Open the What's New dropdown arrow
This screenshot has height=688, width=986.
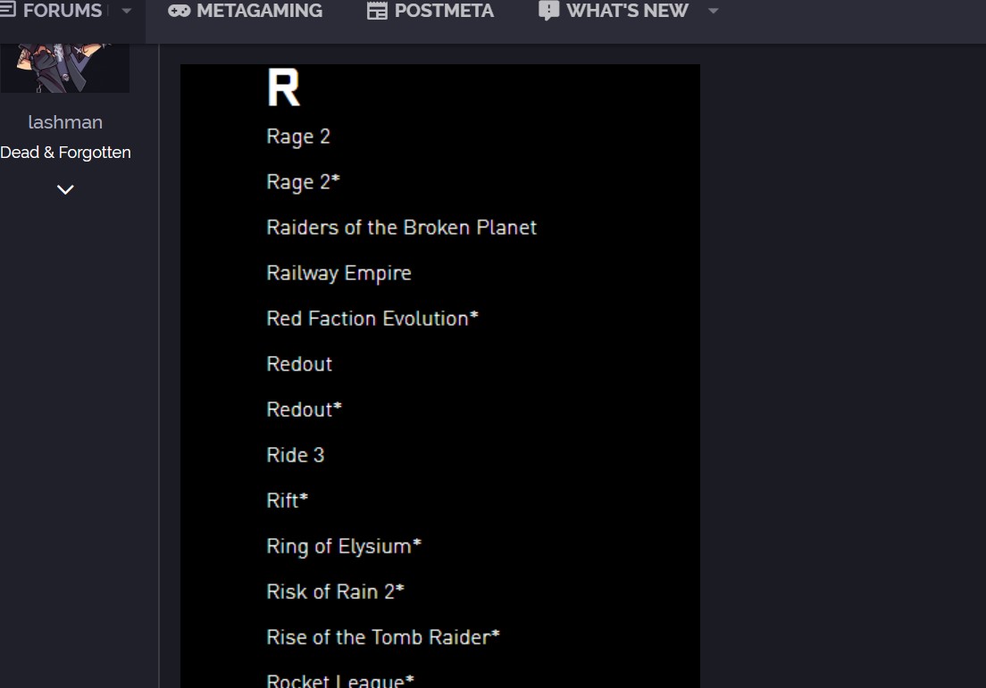713,12
